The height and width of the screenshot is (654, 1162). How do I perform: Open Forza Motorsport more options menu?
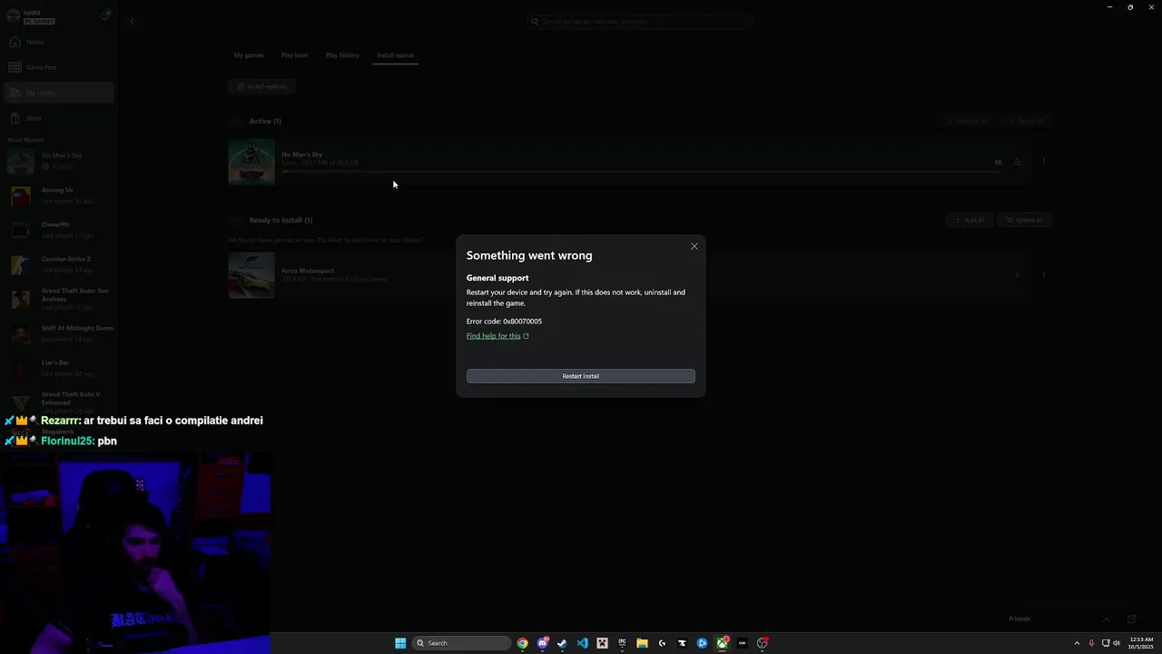(1044, 275)
